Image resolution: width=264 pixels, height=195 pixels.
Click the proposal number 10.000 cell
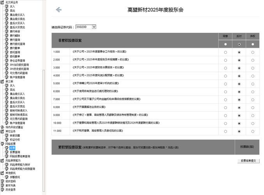pyautogui.click(x=61, y=123)
